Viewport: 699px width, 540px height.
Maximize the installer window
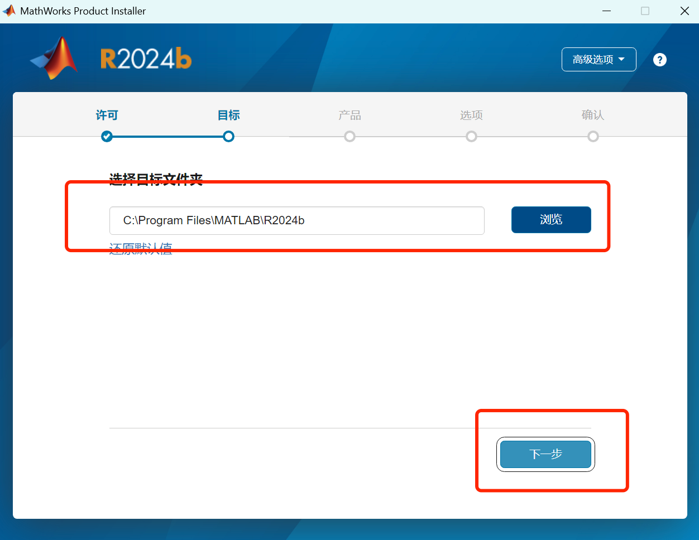coord(645,11)
